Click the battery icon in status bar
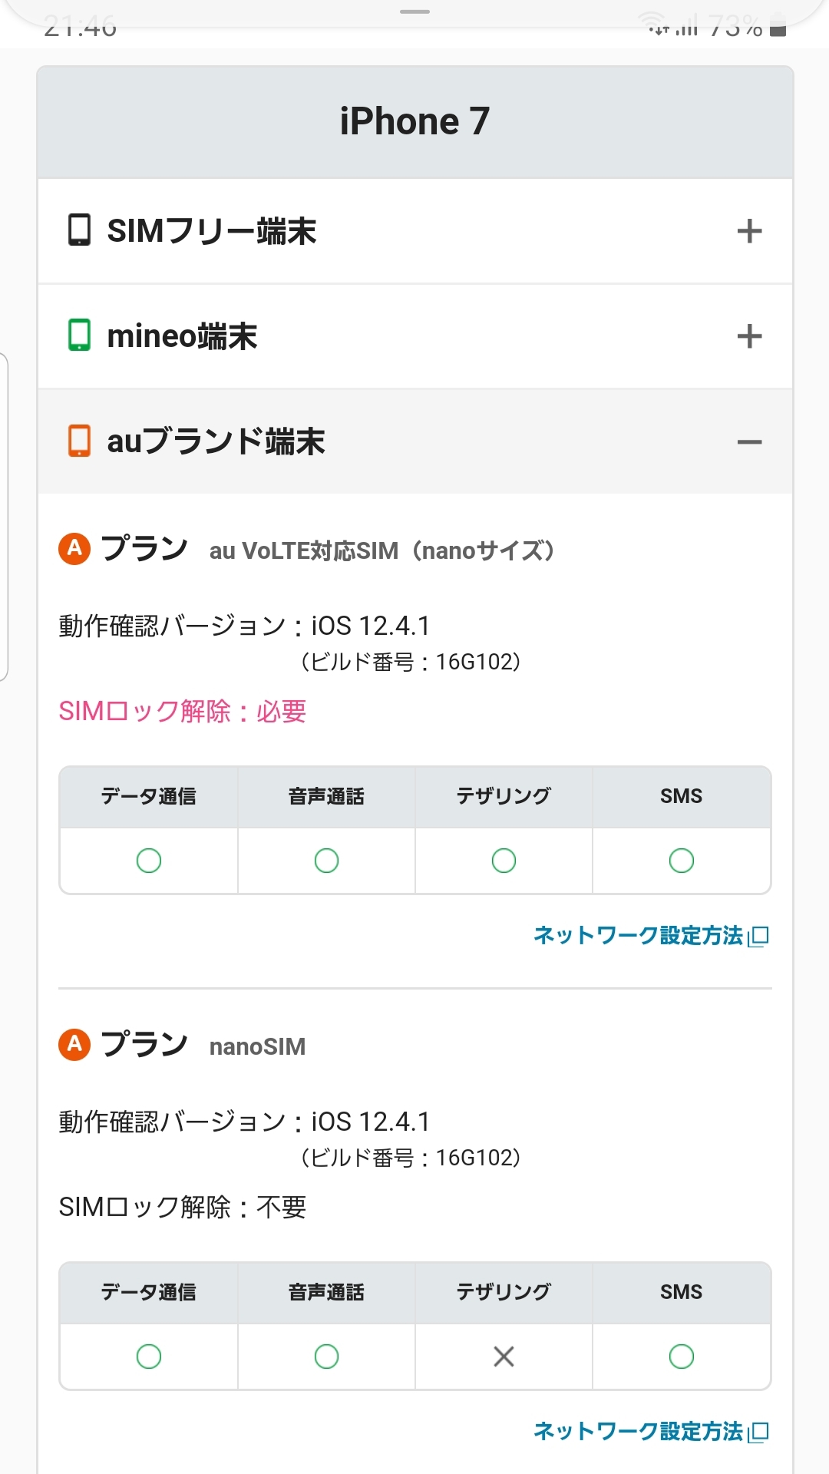The image size is (829, 1474). click(778, 29)
